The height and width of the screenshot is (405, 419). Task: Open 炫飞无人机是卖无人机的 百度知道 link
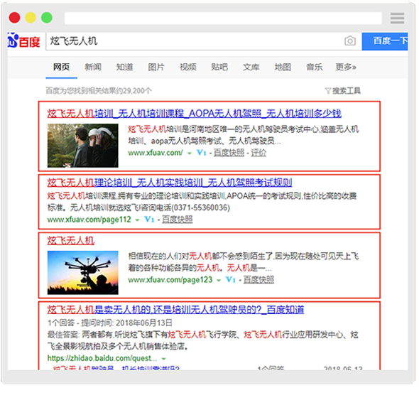[x=175, y=310]
